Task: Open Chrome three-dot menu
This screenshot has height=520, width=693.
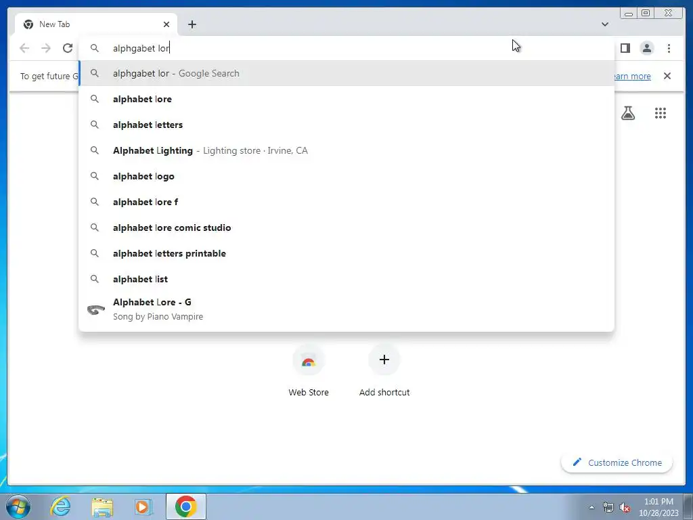Action: pyautogui.click(x=669, y=48)
